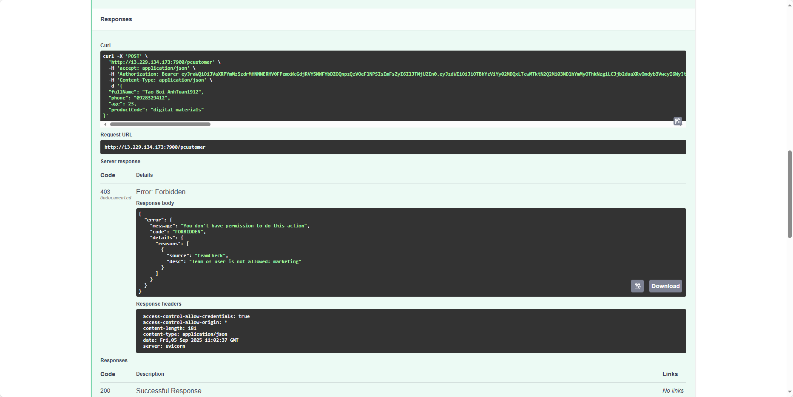Click the productCode line in curl body
The width and height of the screenshot is (793, 397).
[x=156, y=110]
